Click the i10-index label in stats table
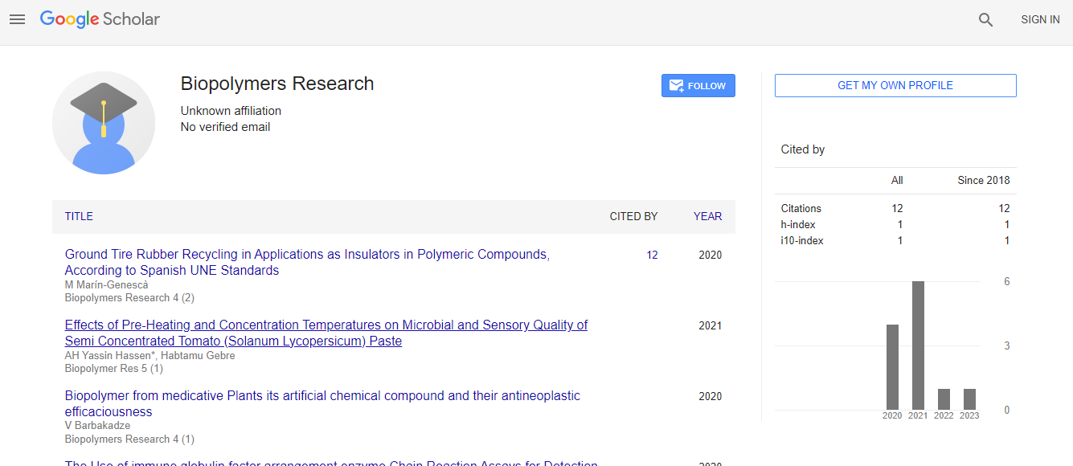The height and width of the screenshot is (466, 1073). tap(801, 241)
